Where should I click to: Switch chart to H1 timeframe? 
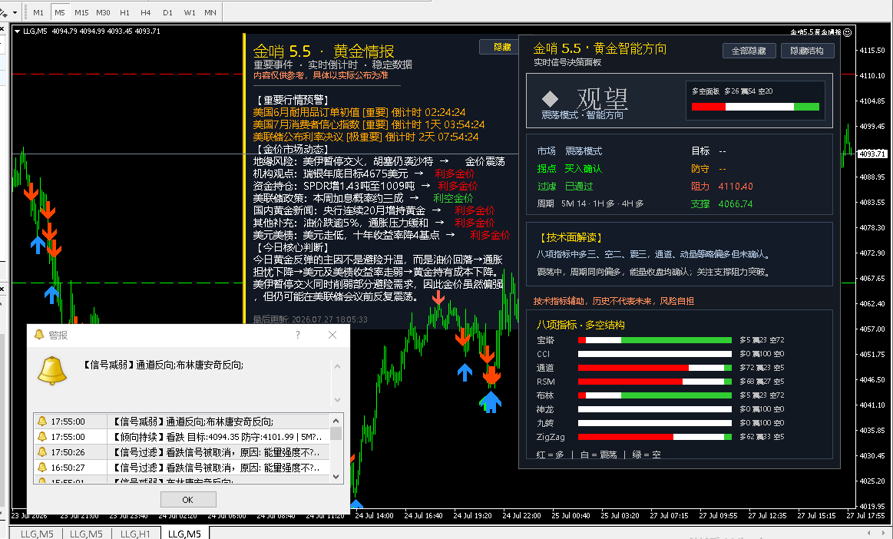click(x=124, y=12)
